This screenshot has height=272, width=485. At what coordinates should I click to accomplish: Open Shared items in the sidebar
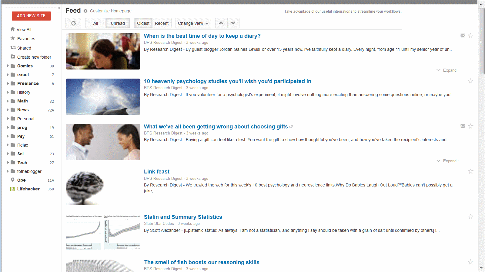(24, 48)
